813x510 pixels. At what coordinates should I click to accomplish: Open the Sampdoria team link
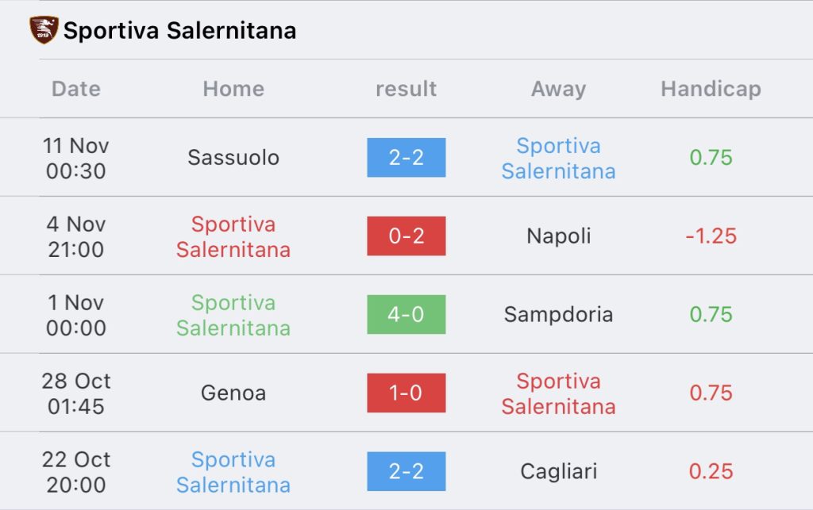pyautogui.click(x=558, y=314)
